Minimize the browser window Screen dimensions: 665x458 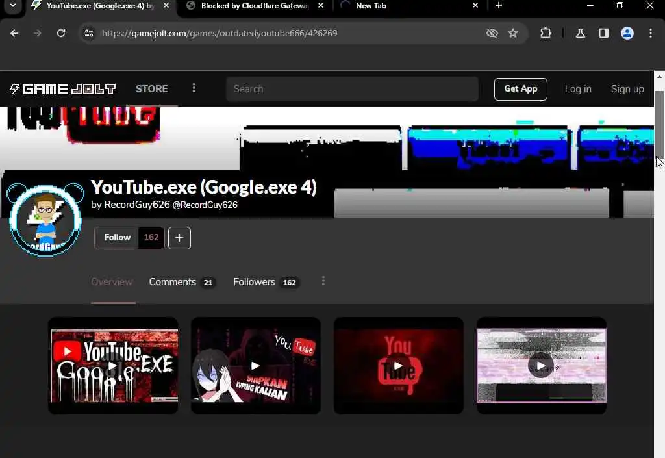(x=590, y=5)
